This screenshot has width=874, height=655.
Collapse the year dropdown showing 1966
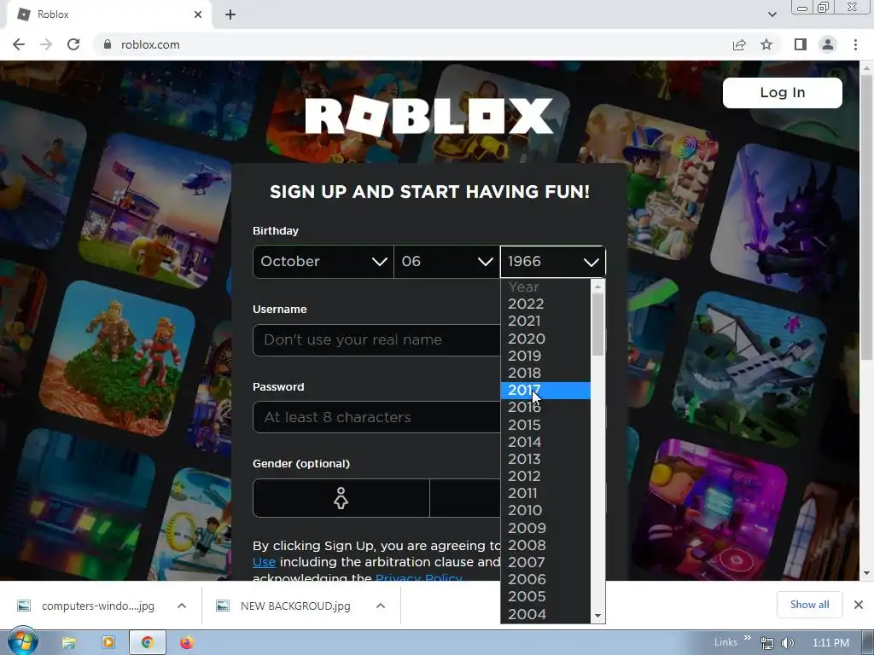(552, 262)
